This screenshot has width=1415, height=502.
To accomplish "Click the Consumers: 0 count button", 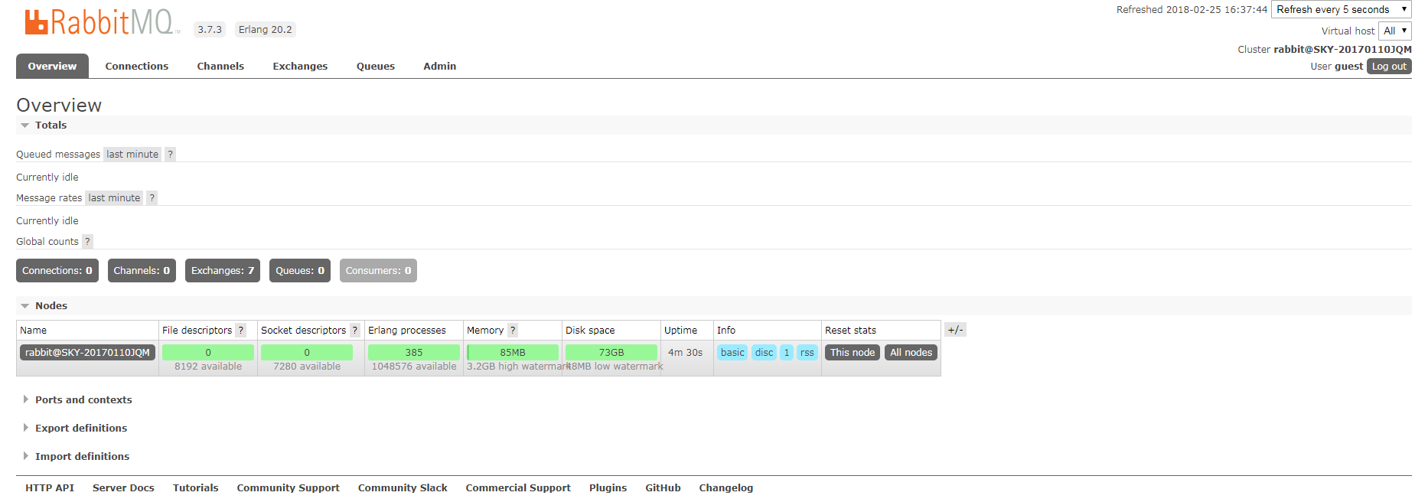I will [x=378, y=271].
